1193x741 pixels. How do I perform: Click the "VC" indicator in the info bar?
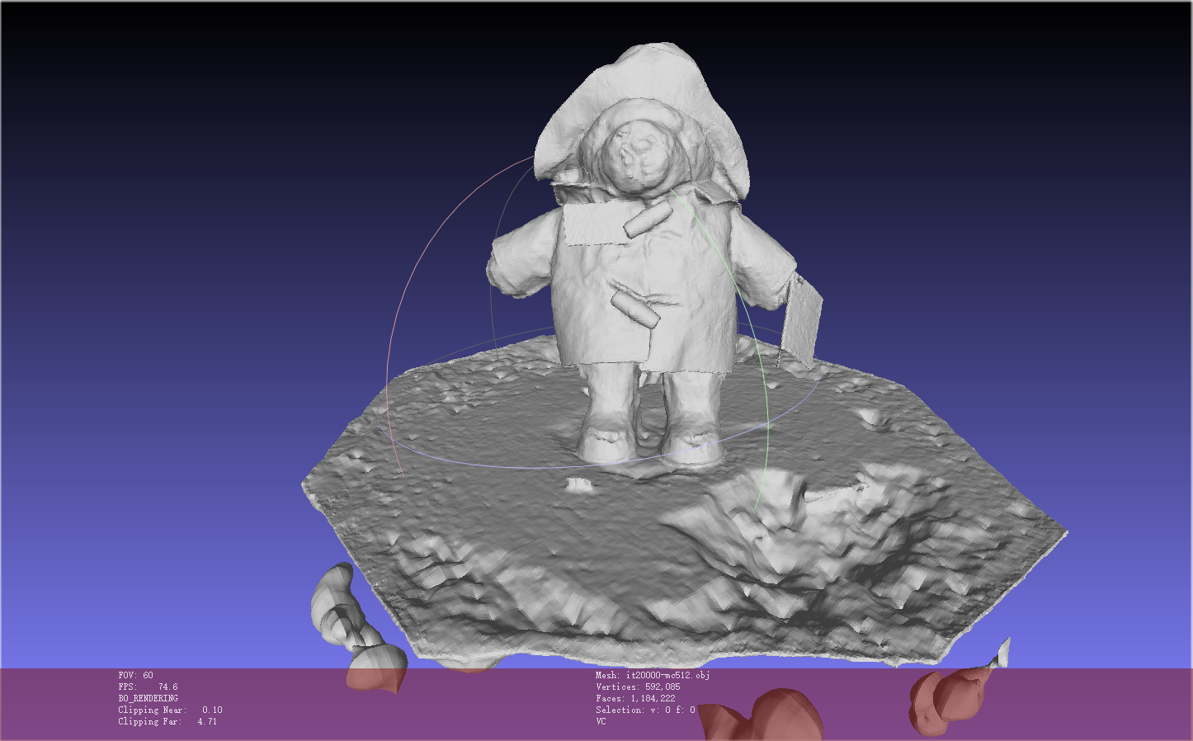coord(601,721)
